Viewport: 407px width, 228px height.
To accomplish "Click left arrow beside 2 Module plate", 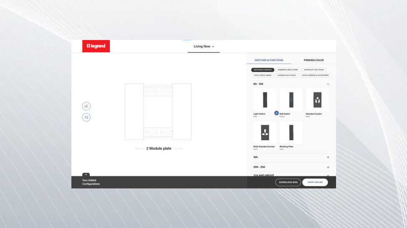I will 140,149.
